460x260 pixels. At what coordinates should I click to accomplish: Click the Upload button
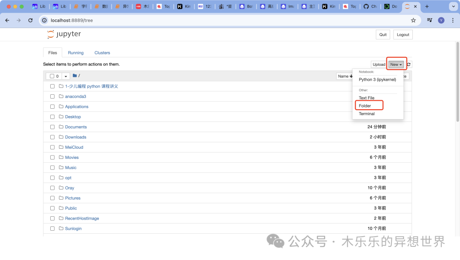tap(379, 64)
